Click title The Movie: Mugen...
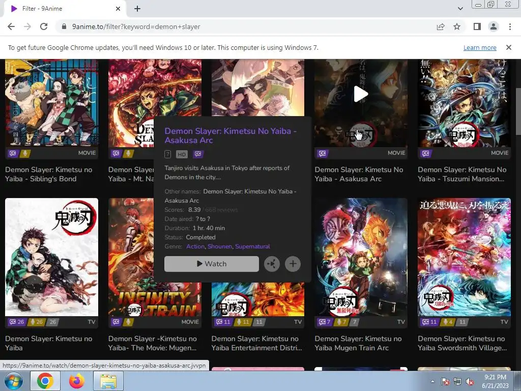Viewport: 521px width, 391px height. tap(153, 343)
